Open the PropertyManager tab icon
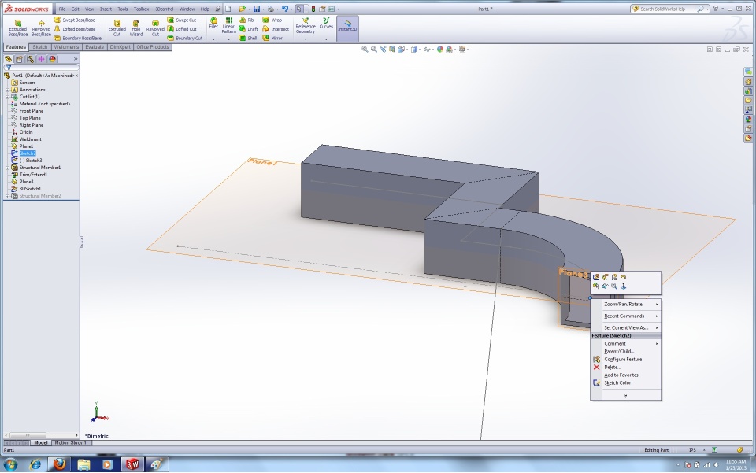Image resolution: width=756 pixels, height=473 pixels. [x=19, y=59]
